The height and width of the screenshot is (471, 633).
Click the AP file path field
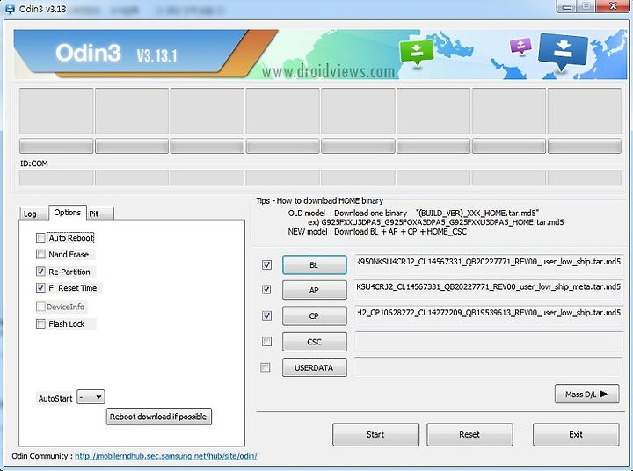489,289
